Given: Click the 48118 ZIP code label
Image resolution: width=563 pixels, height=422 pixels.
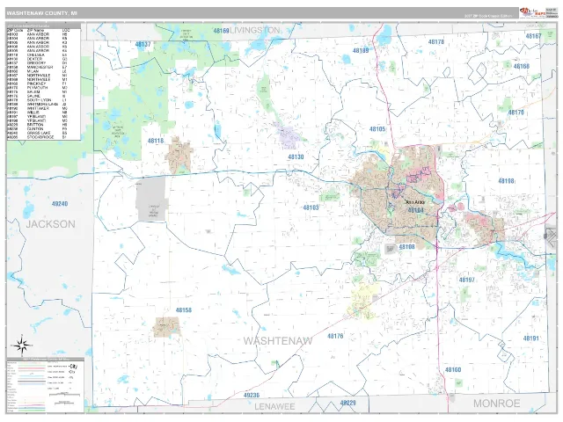Looking at the screenshot, I should click(x=156, y=141).
